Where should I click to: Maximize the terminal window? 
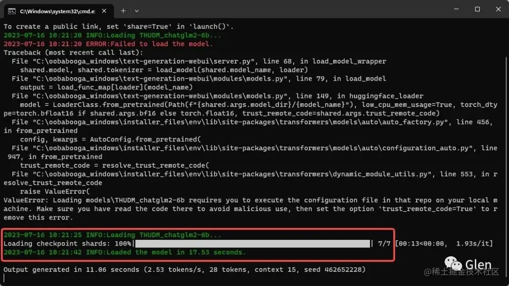pos(477,9)
